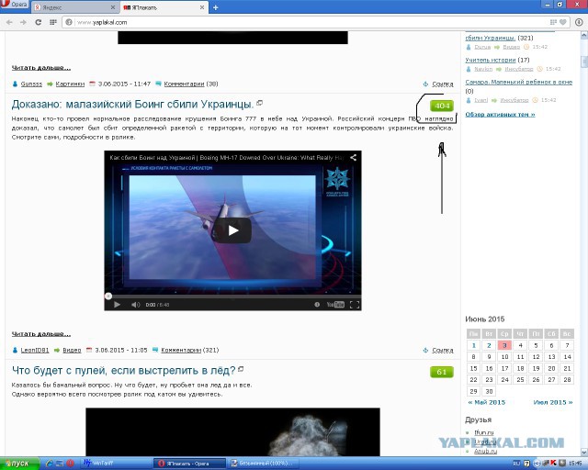Image resolution: width=588 pixels, height=470 pixels.
Task: Click the green 404 rating badge
Action: tap(442, 106)
